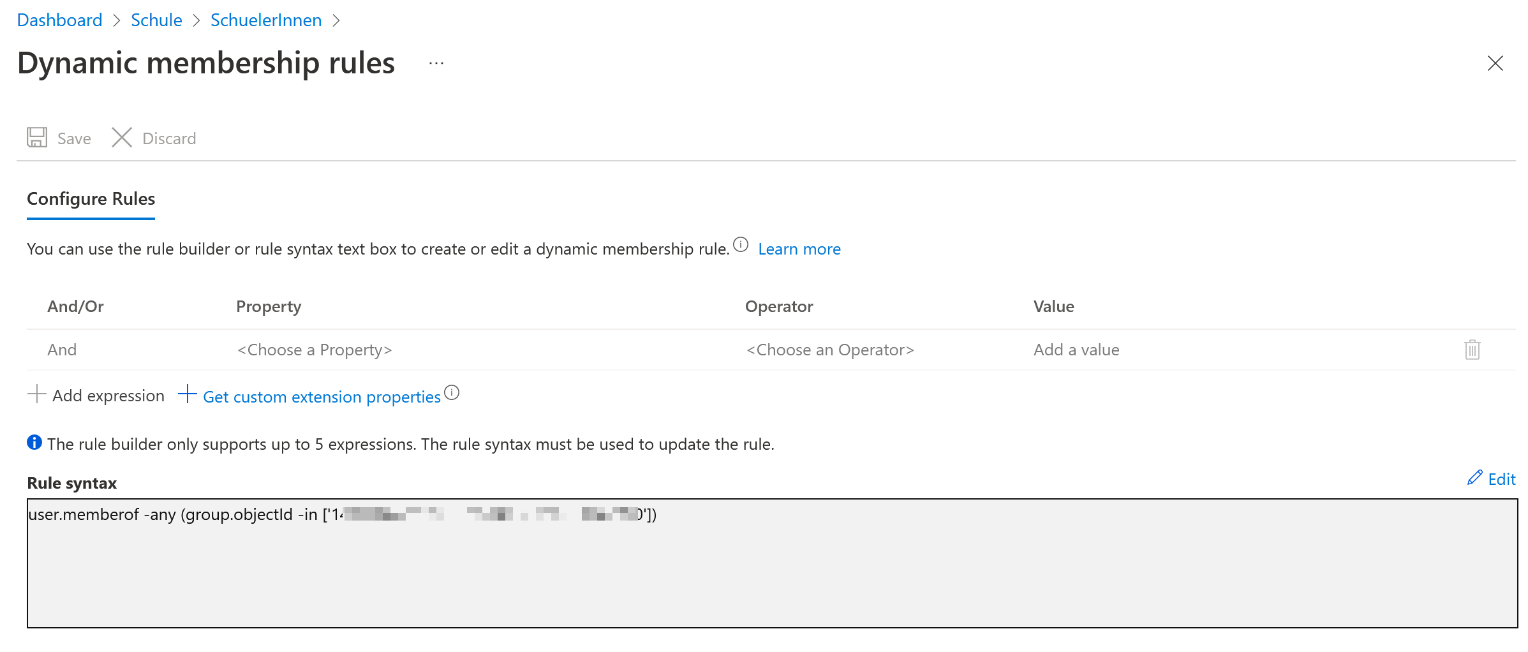Expand the Choose an Operator dropdown
Screen dimensions: 1528x652
830,350
